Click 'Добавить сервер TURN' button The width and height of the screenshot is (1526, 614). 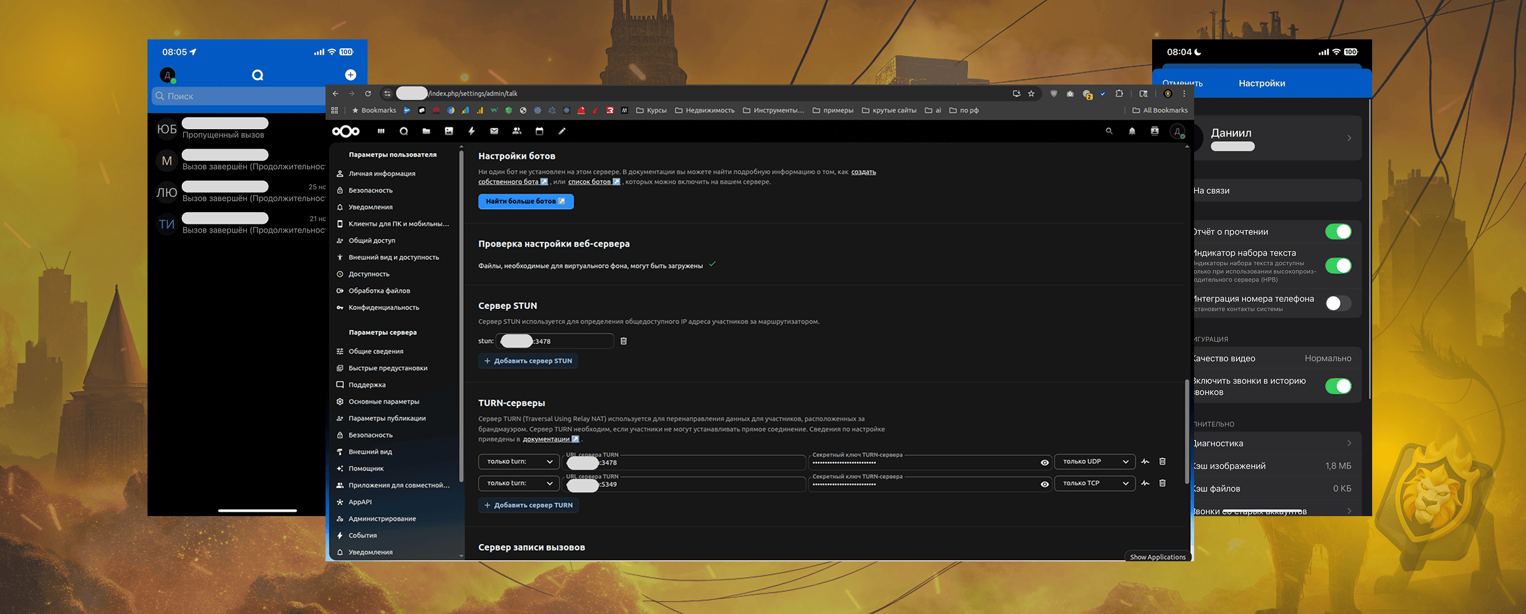pos(528,505)
